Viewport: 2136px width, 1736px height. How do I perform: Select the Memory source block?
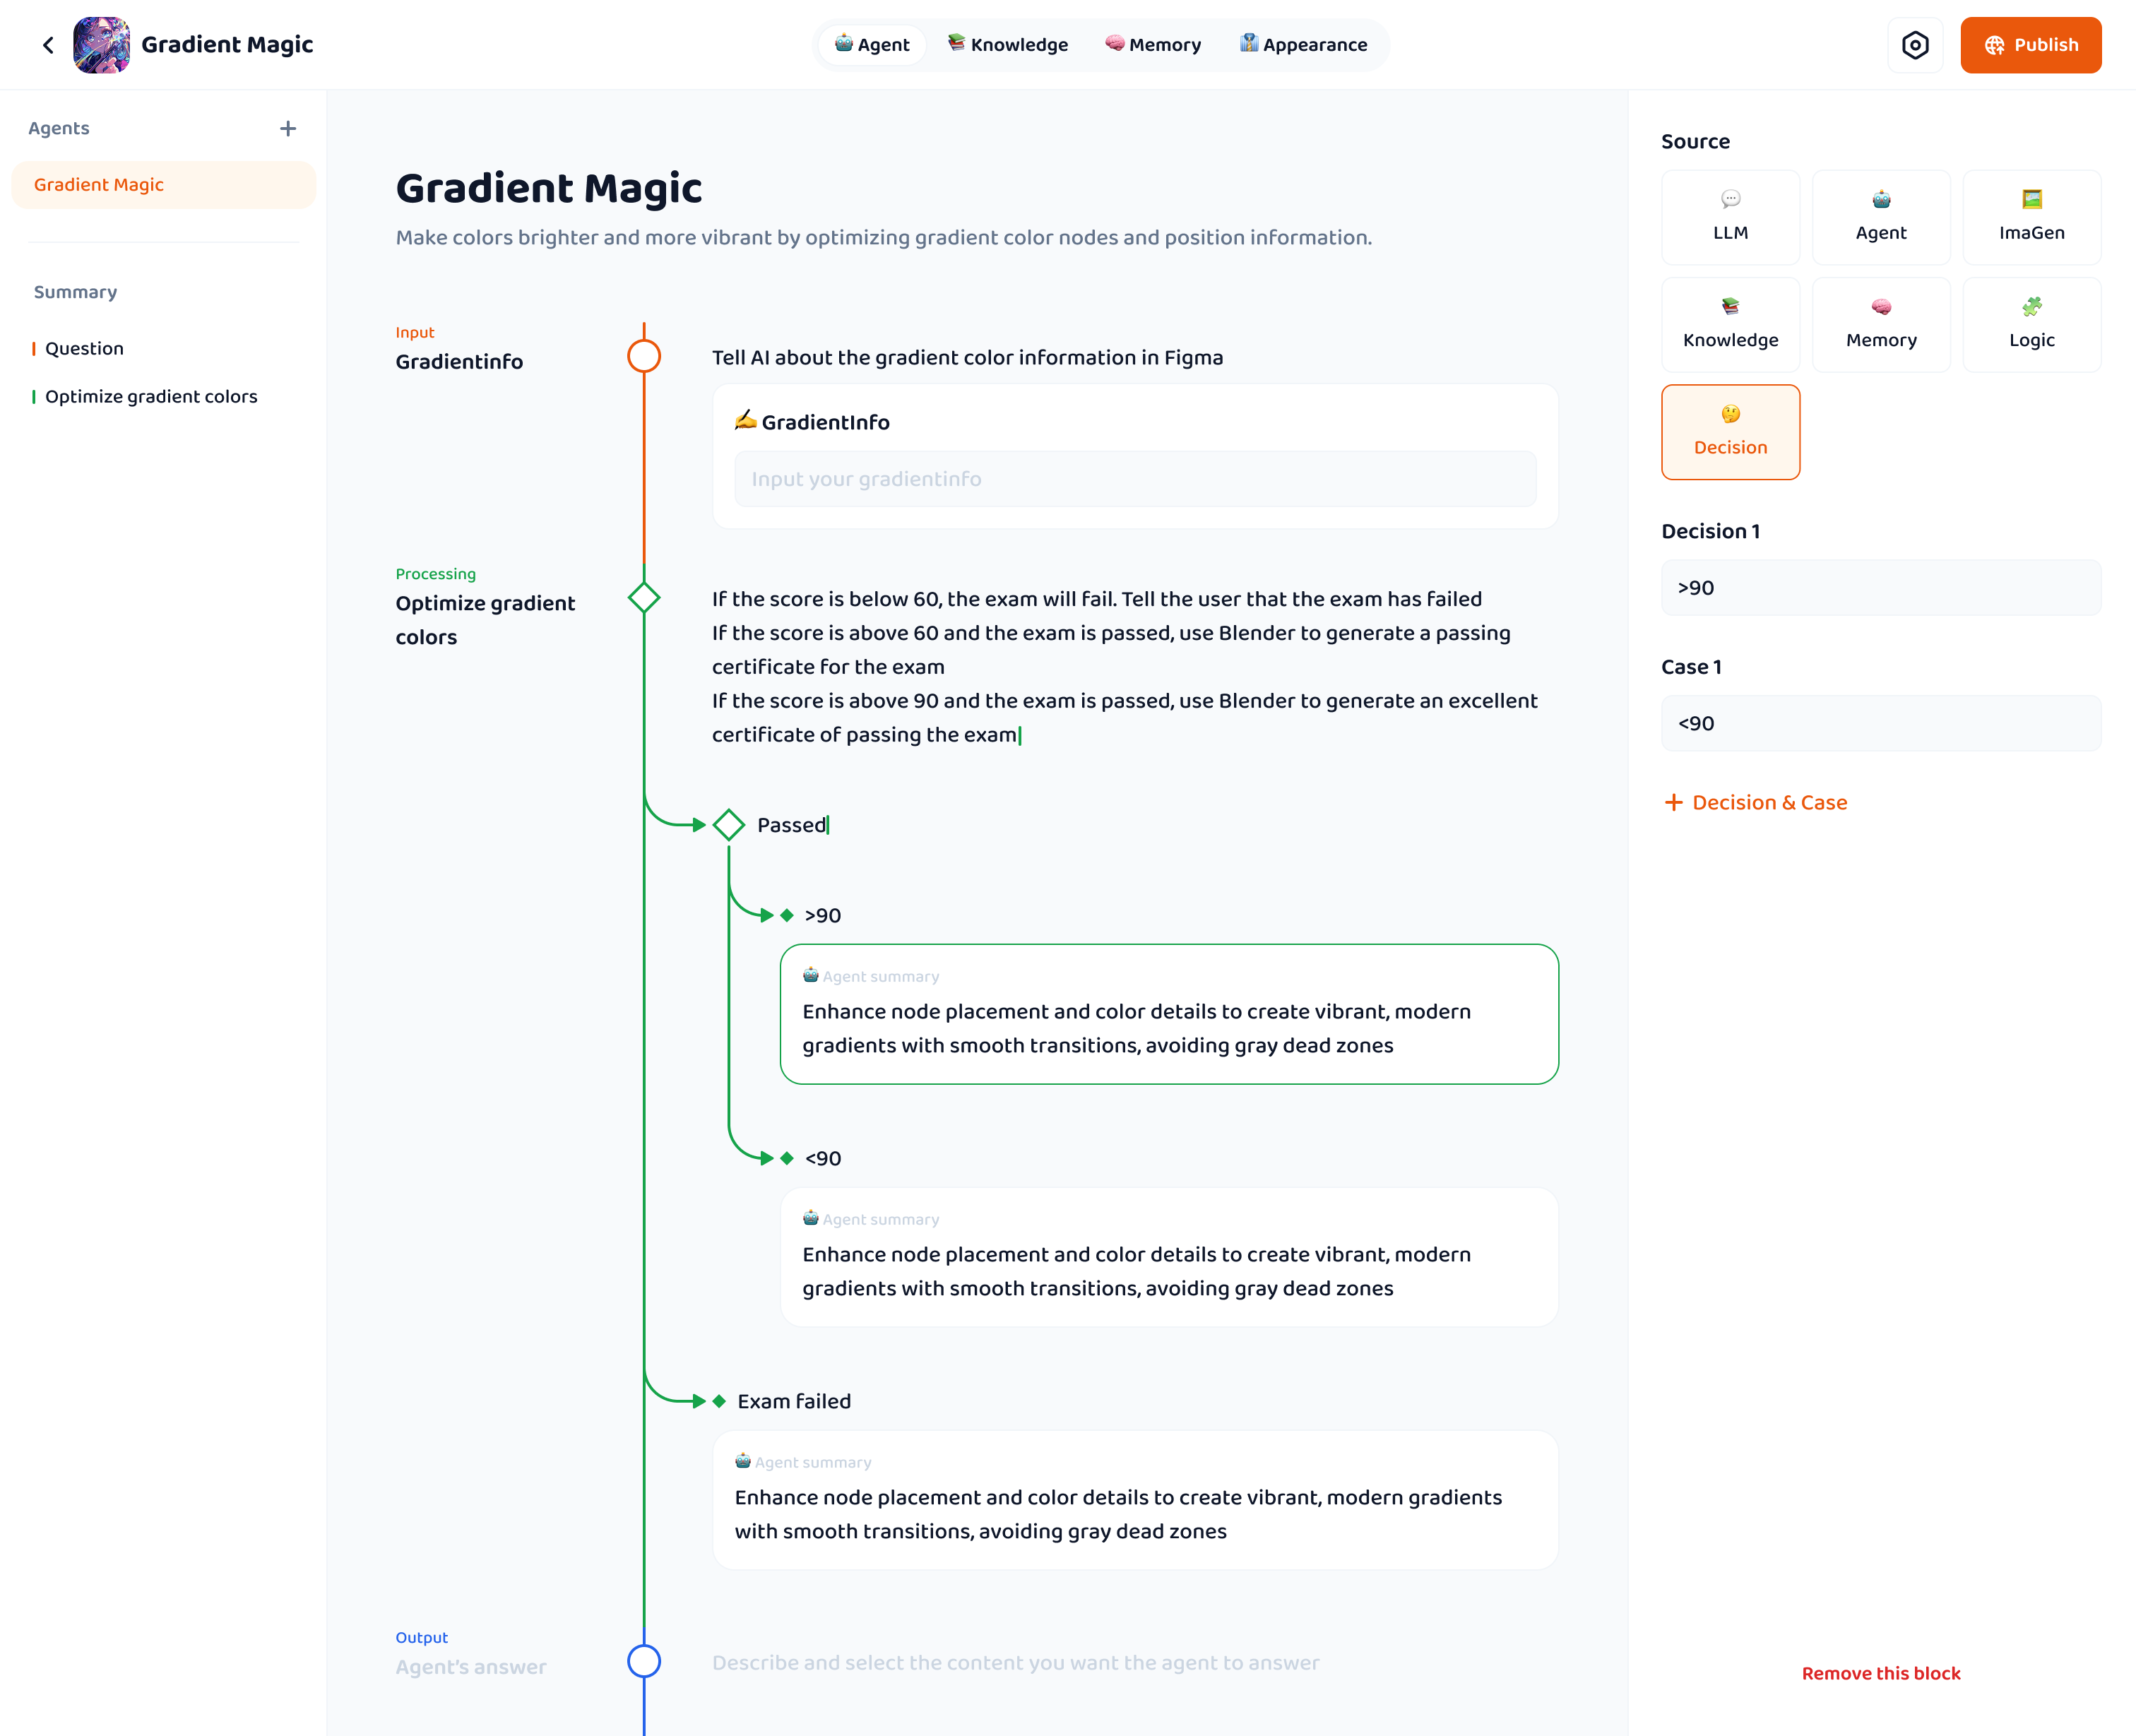(1881, 325)
